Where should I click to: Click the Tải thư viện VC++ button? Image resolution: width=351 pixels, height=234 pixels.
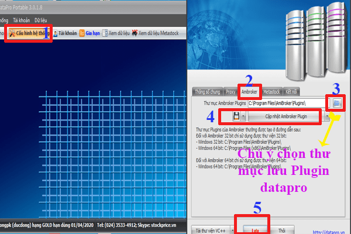(x=211, y=230)
